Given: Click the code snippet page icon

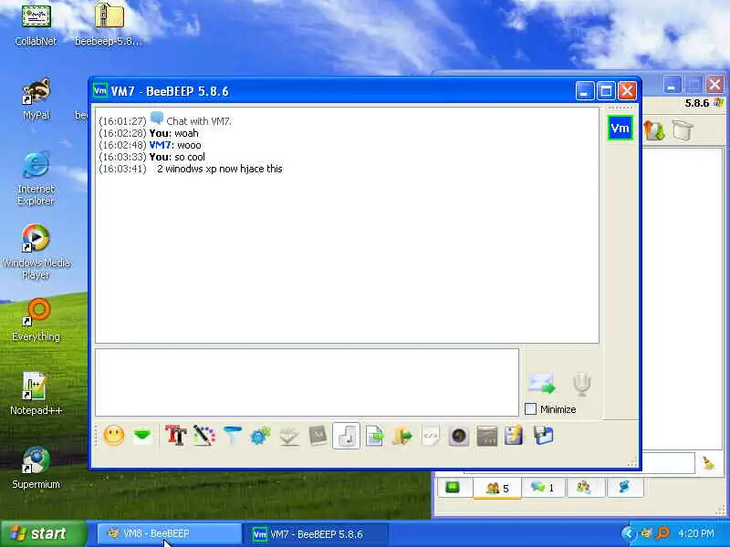Looking at the screenshot, I should point(431,436).
